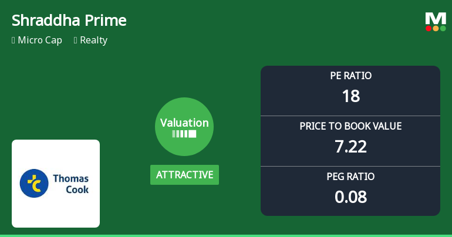Click the PE ratio value 18
The width and height of the screenshot is (452, 237).
350,96
